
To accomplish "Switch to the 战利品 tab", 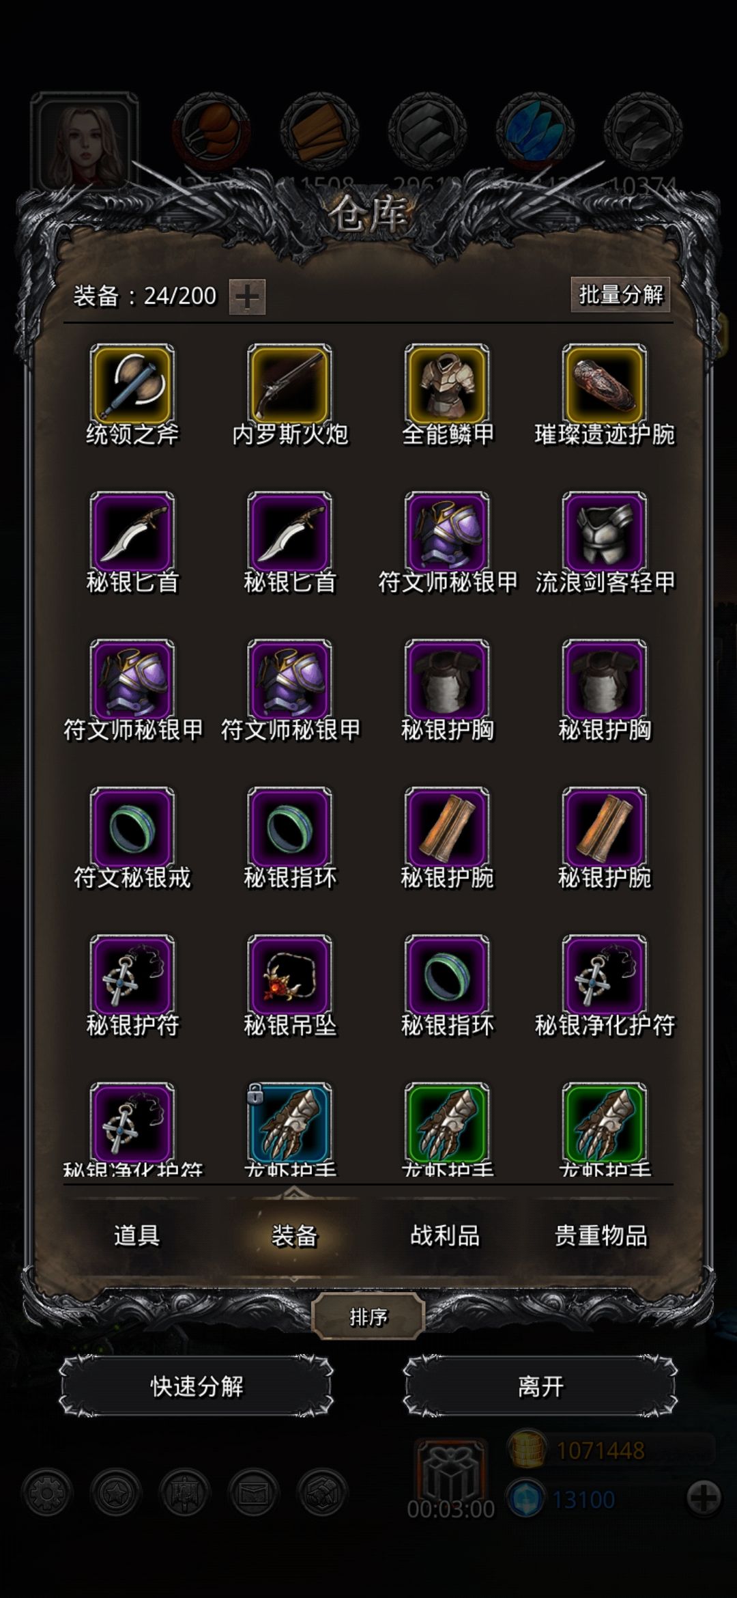I will (445, 1235).
